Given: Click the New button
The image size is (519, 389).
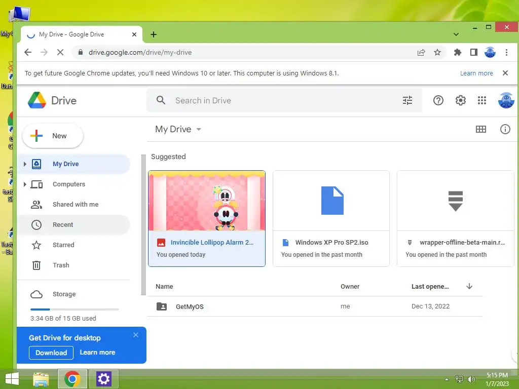Looking at the screenshot, I should click(52, 136).
